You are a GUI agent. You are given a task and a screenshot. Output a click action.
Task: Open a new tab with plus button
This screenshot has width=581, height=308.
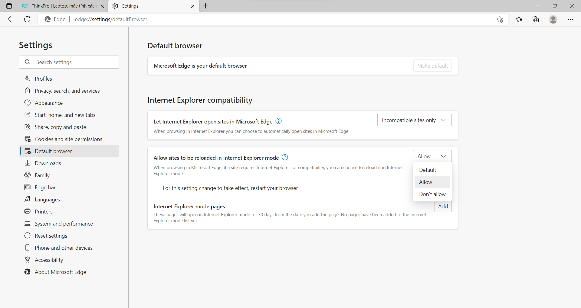(x=205, y=6)
